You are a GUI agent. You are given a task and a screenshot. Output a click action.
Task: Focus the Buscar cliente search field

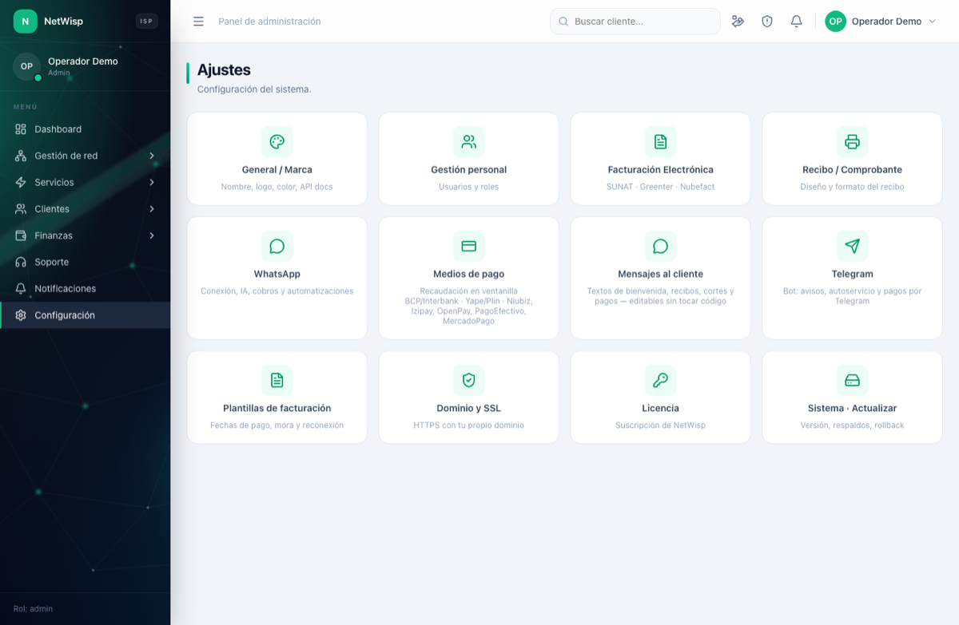tap(635, 22)
